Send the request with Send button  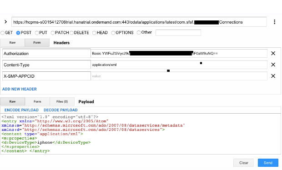point(268,163)
